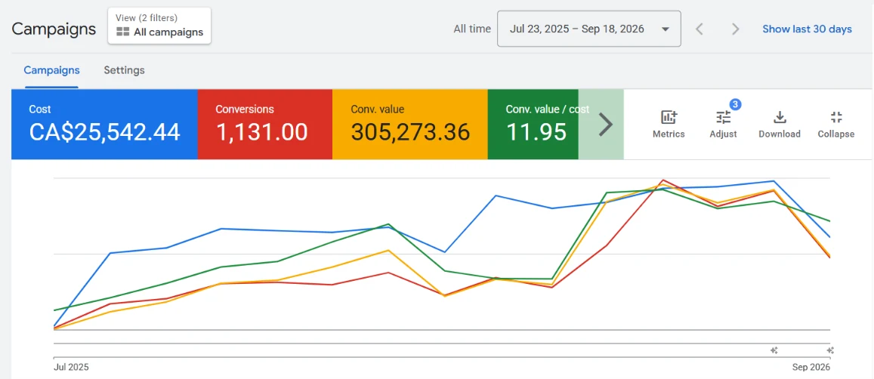Image resolution: width=874 pixels, height=379 pixels.
Task: Click the sparkle marker left of Sep 2026
Action: 774,350
